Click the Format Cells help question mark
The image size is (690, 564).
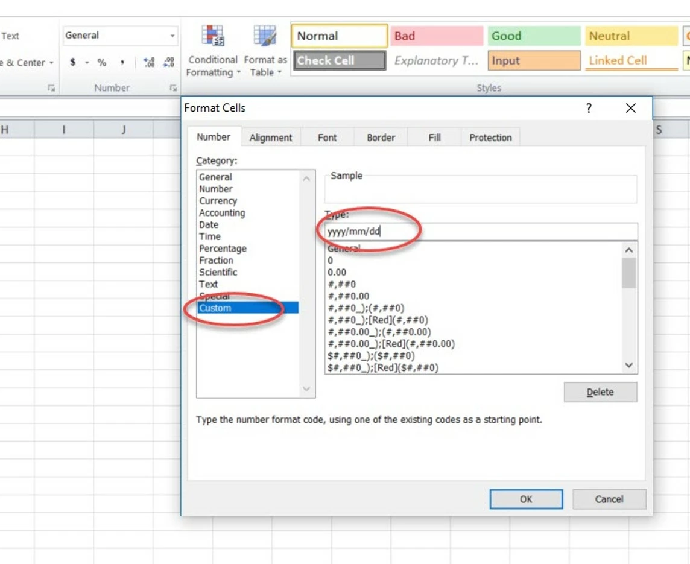click(x=589, y=108)
